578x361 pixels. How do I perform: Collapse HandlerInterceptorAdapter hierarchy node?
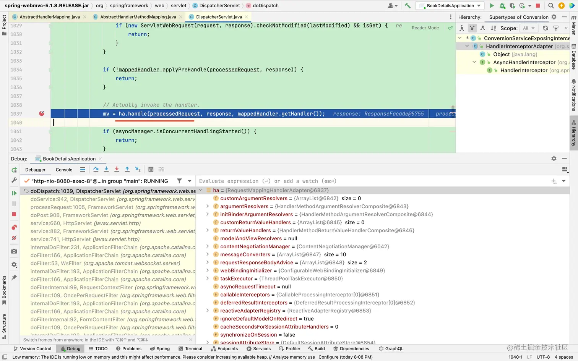[x=467, y=46]
